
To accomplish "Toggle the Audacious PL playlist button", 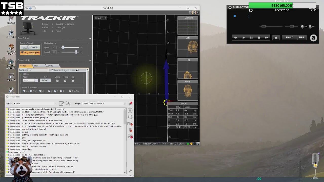I will [312, 27].
